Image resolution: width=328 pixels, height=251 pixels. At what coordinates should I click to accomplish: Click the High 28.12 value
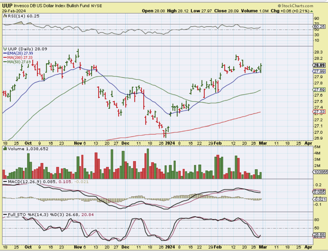click(x=177, y=11)
